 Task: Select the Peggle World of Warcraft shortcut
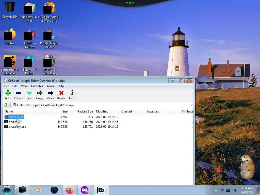[x=50, y=12]
